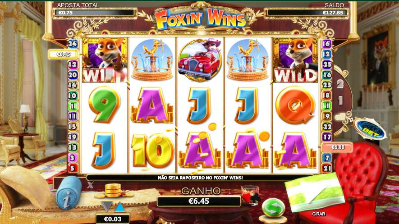
Task: Select payline 24 marker on left
Action: point(73,44)
